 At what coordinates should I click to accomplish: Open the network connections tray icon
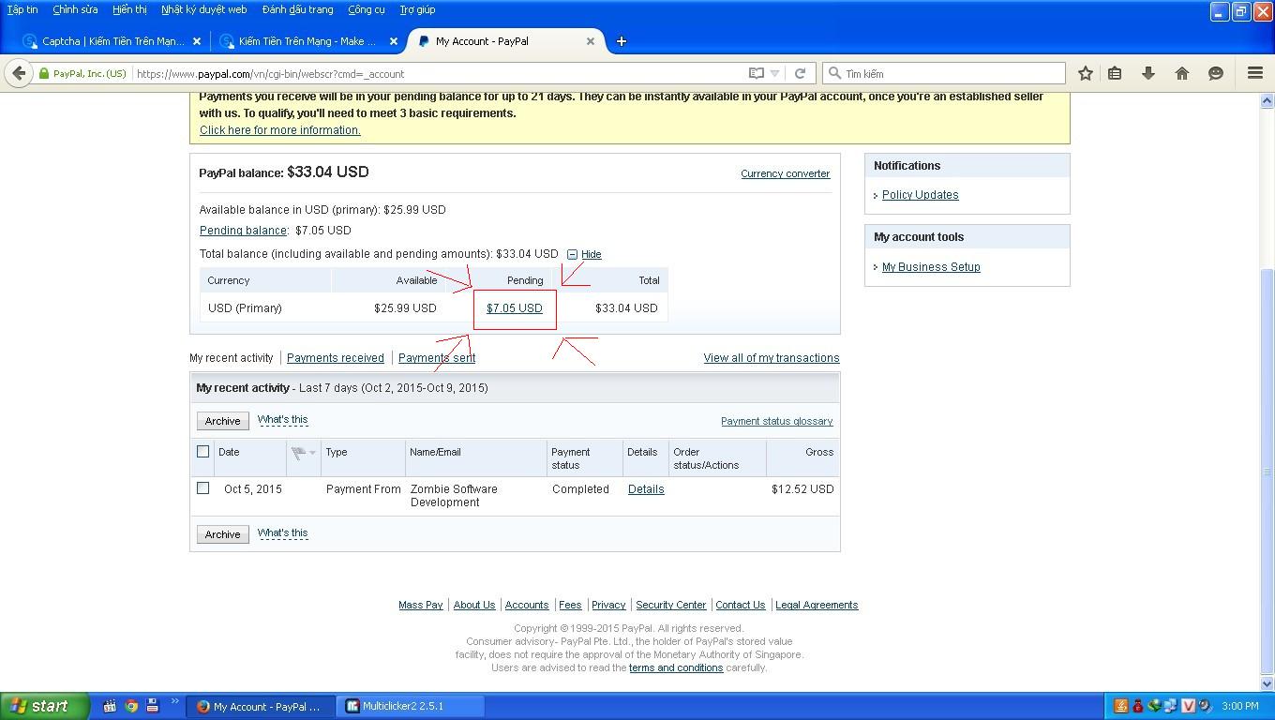[x=1171, y=706]
